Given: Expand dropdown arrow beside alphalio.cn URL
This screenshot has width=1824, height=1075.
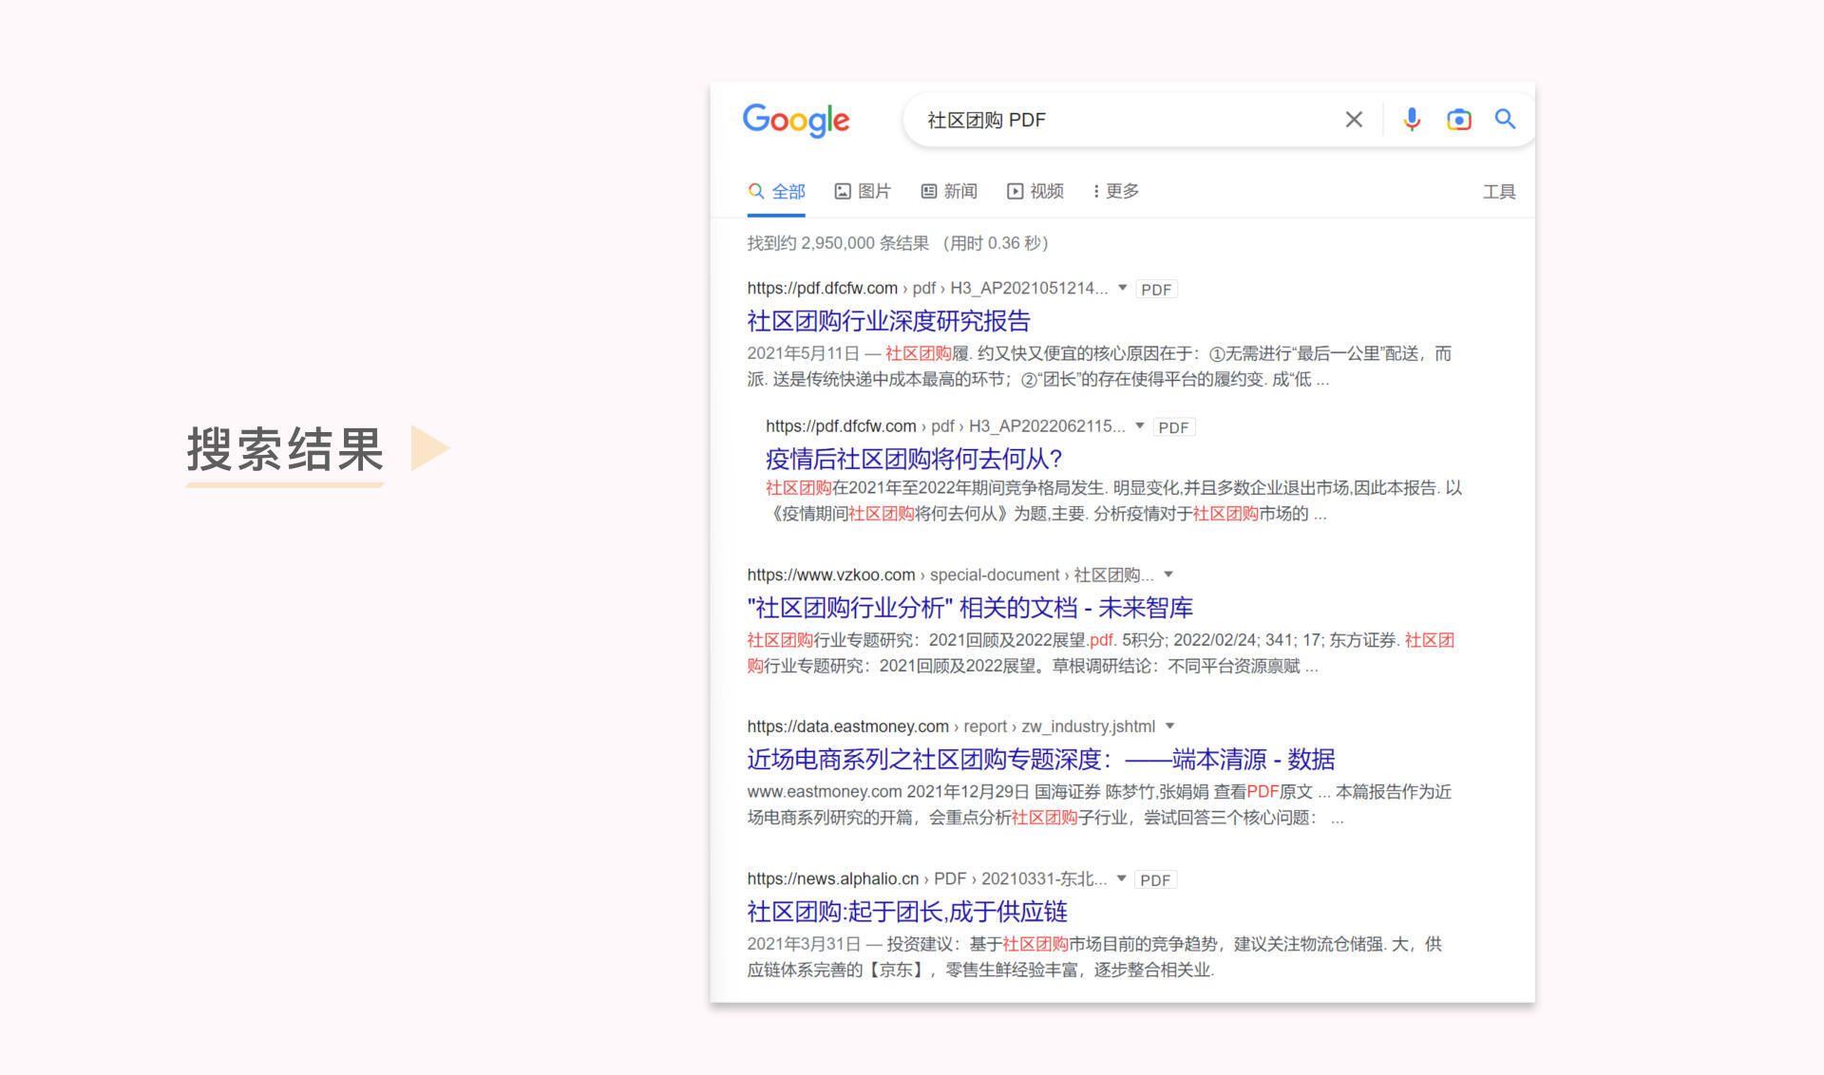Looking at the screenshot, I should coord(1121,878).
